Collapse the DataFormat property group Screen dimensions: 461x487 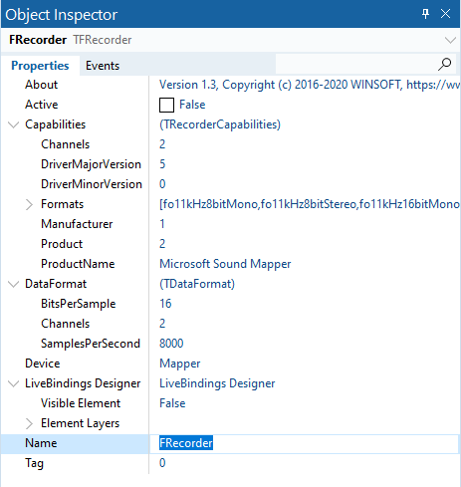pos(13,284)
